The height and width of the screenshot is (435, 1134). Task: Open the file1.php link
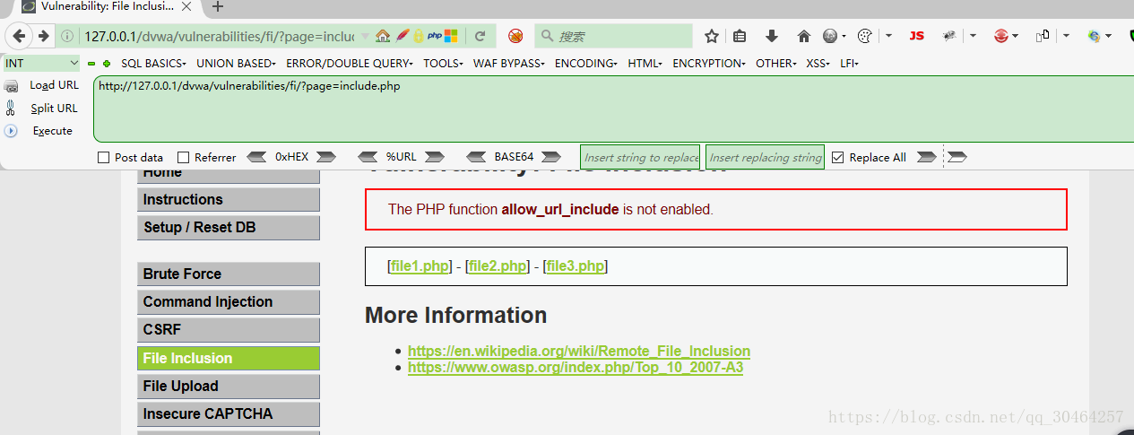420,266
